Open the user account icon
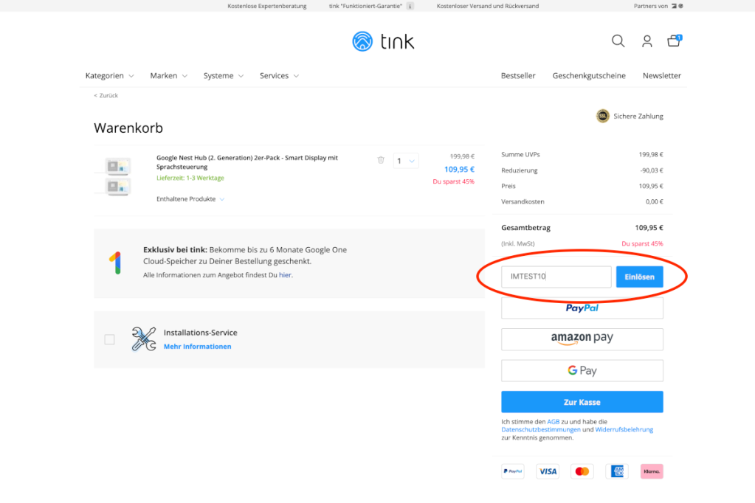 pyautogui.click(x=647, y=41)
